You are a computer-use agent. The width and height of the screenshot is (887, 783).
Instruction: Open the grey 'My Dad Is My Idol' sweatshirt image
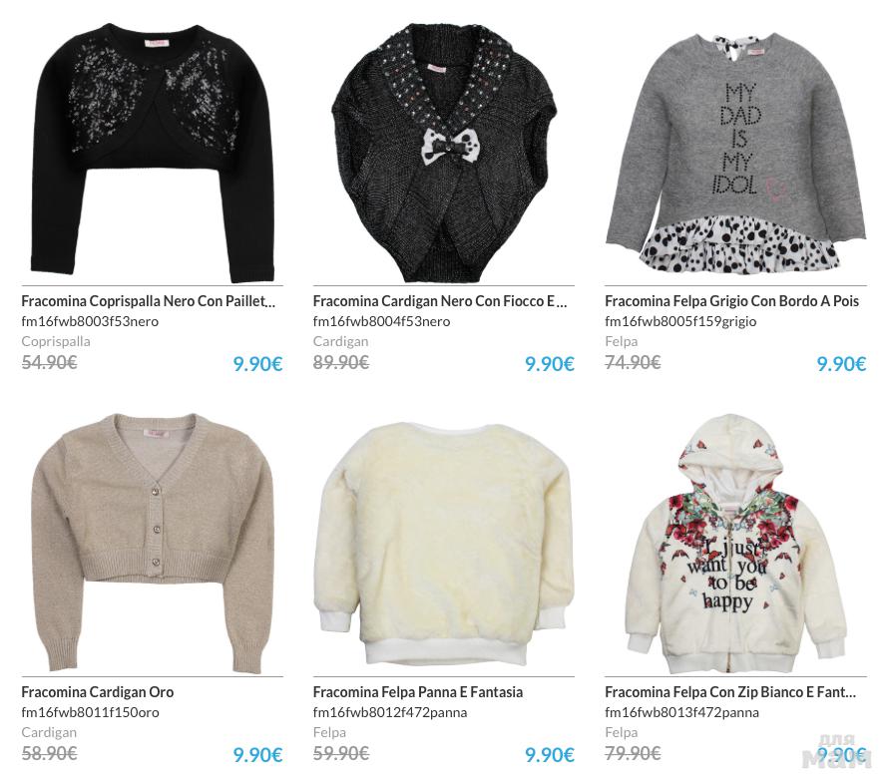735,153
